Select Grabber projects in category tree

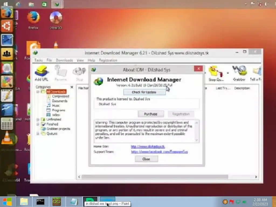coord(58,129)
